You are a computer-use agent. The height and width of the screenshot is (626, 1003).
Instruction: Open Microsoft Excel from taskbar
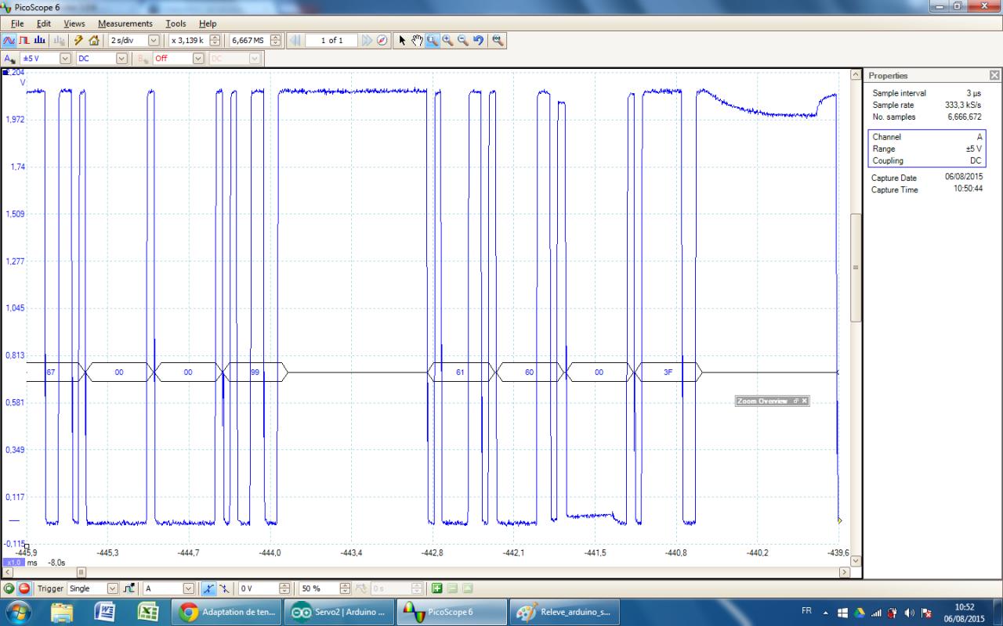[x=148, y=612]
